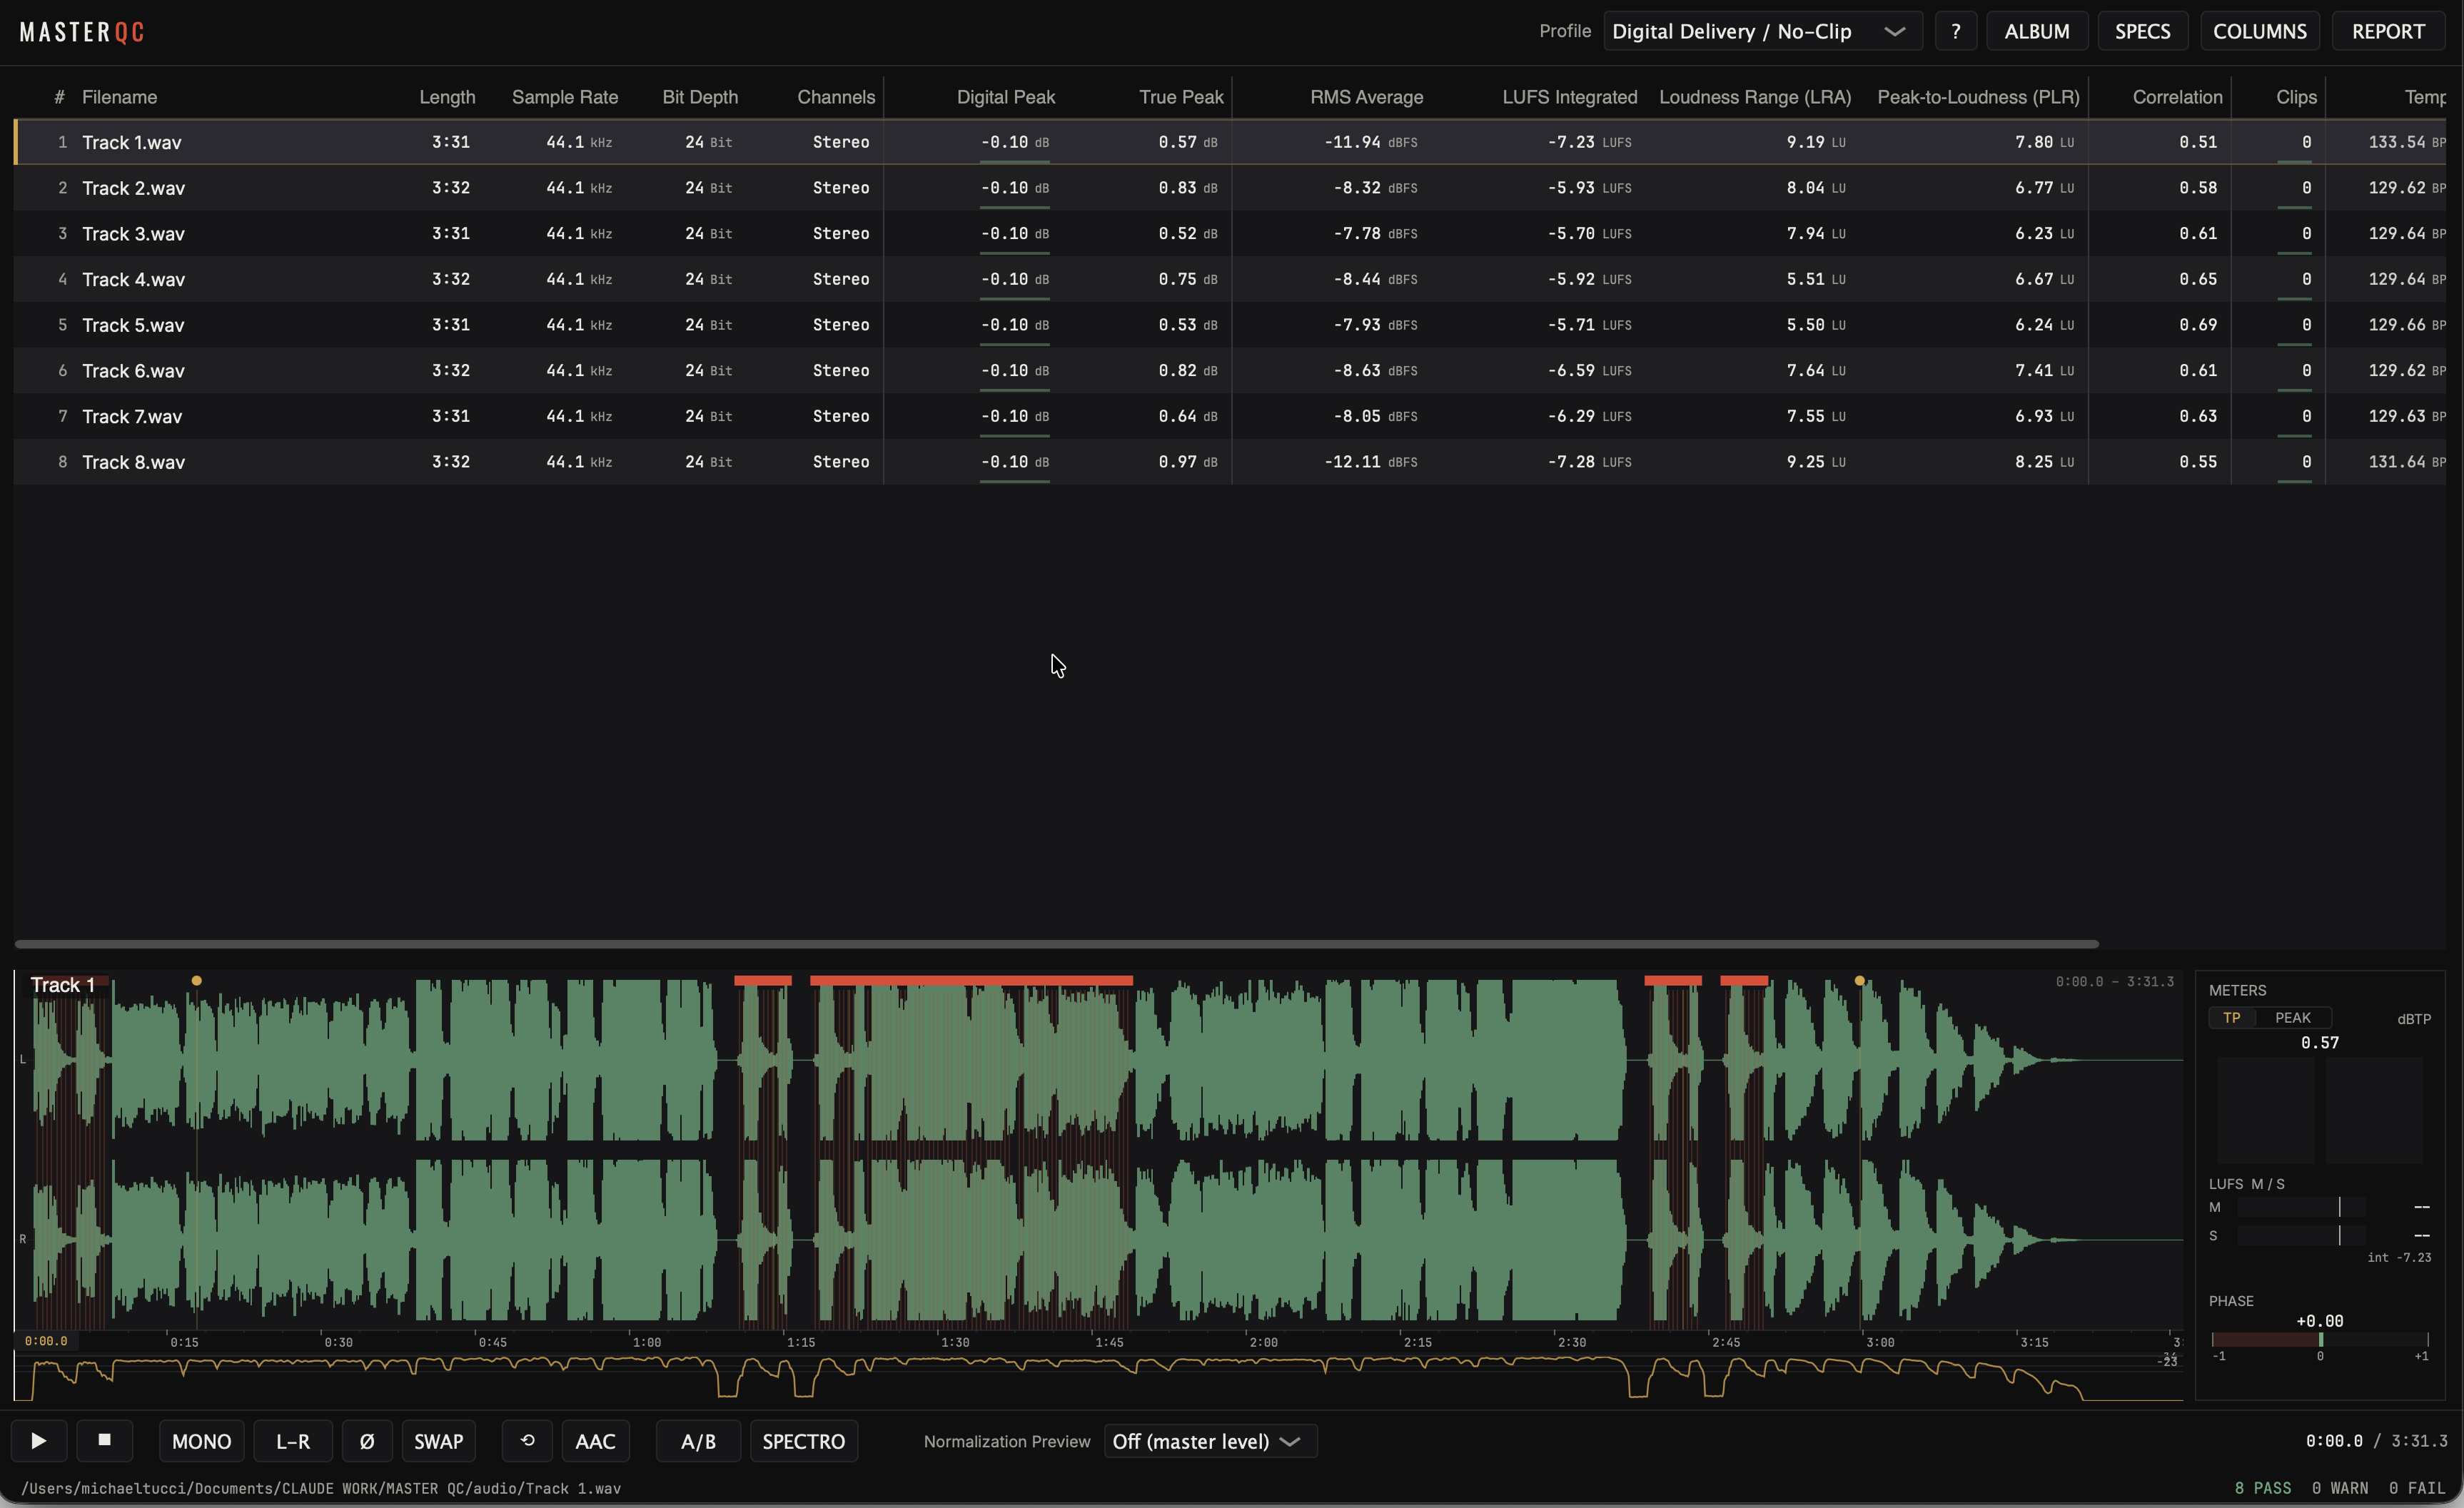Sort by the Digital Peak column header
2464x1508 pixels.
[1005, 97]
